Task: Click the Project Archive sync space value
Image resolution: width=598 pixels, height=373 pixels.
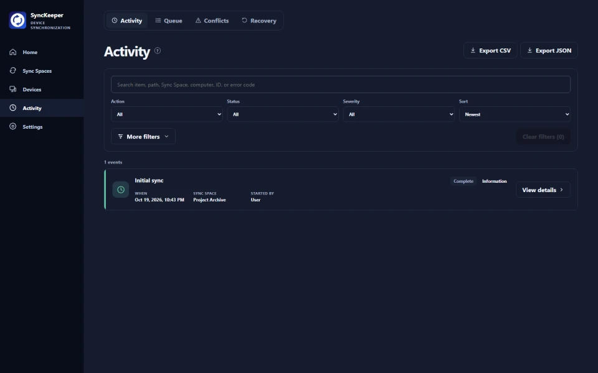Action: (209, 200)
